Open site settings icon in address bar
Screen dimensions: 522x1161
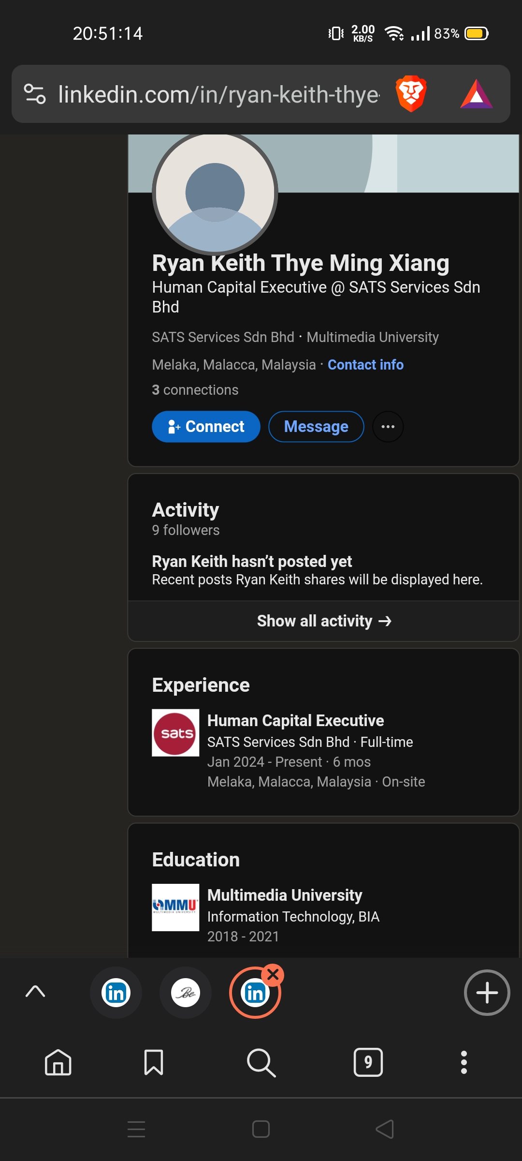[35, 94]
